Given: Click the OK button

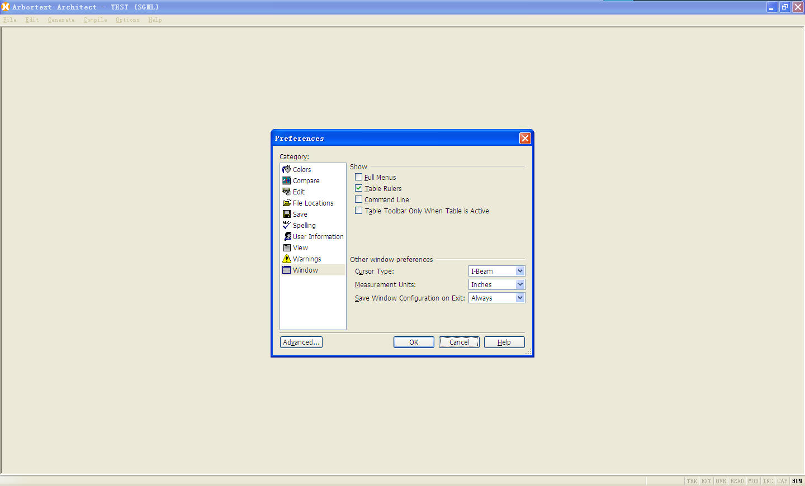Looking at the screenshot, I should click(414, 342).
